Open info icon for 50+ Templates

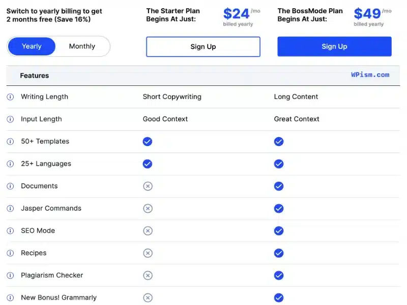point(10,142)
